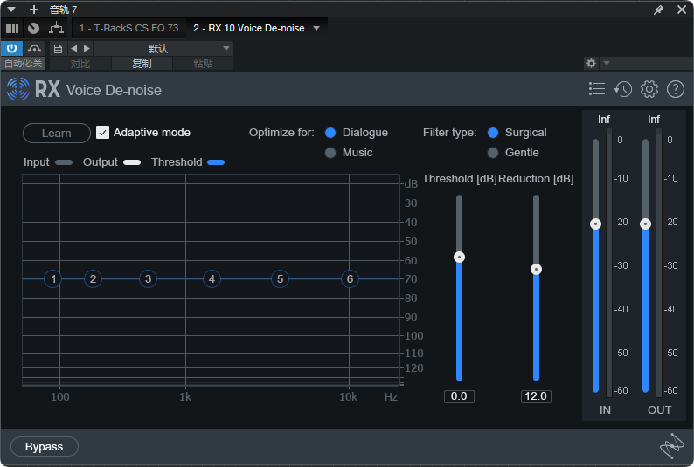
Task: Click threshold node 3 on the graph
Action: pyautogui.click(x=148, y=278)
